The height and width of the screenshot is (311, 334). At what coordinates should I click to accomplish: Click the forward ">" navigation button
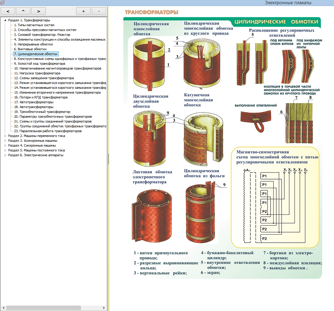point(38,11)
